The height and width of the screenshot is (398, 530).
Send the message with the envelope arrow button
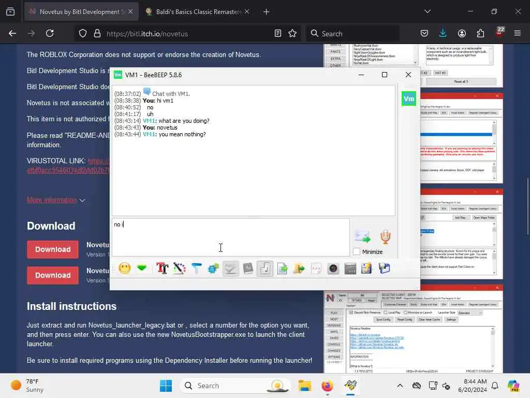(x=362, y=236)
